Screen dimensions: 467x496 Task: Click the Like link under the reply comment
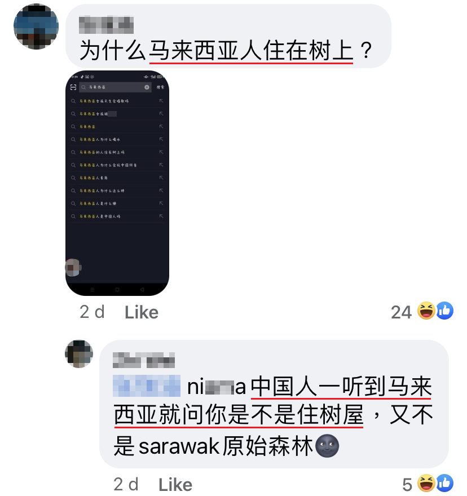[175, 485]
